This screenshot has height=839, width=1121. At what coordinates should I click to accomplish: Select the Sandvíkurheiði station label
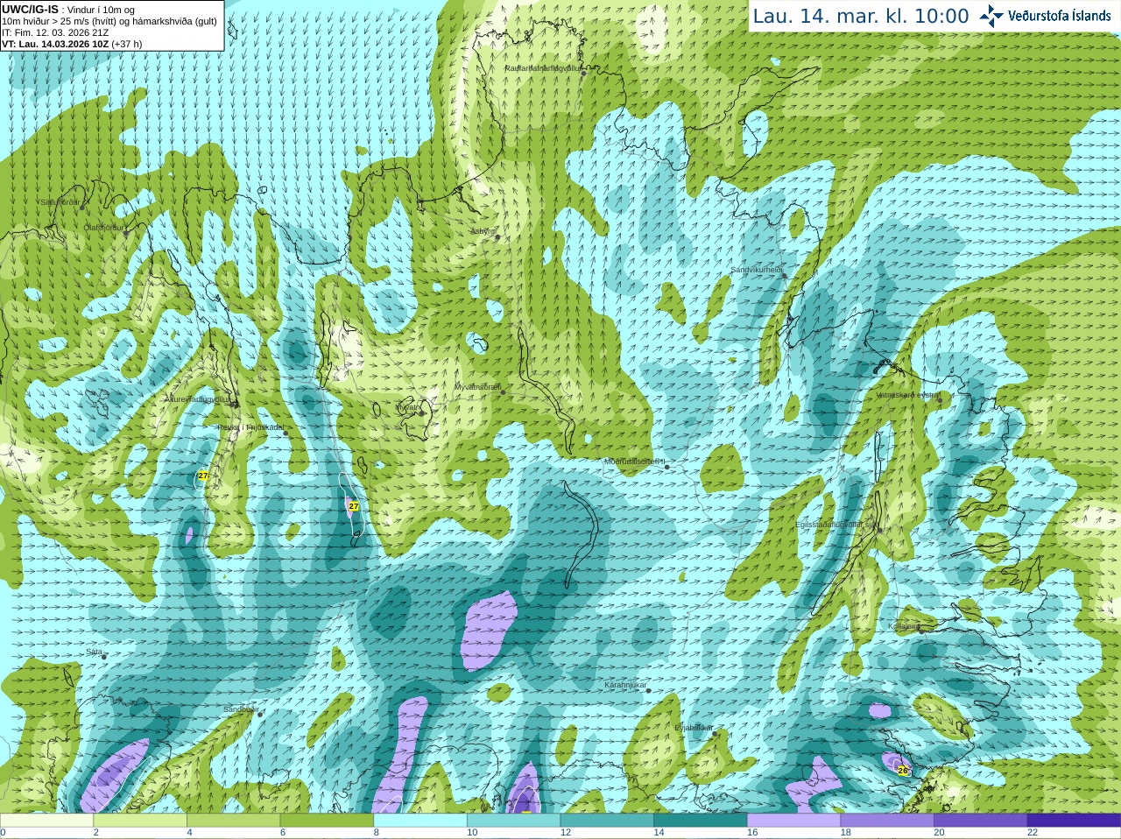tap(757, 270)
